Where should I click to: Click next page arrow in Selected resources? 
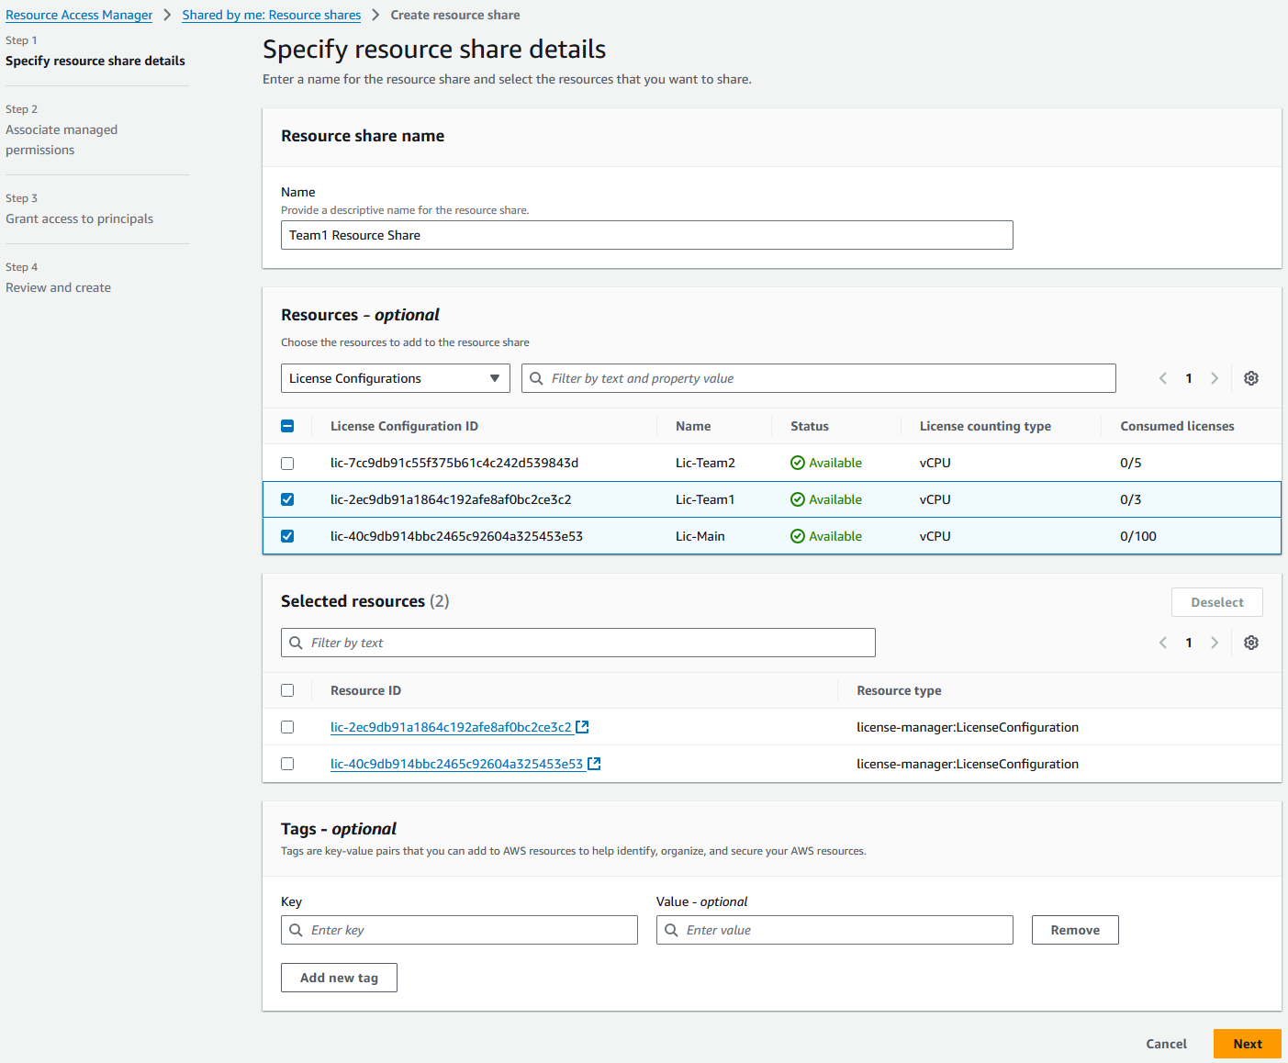click(x=1215, y=643)
